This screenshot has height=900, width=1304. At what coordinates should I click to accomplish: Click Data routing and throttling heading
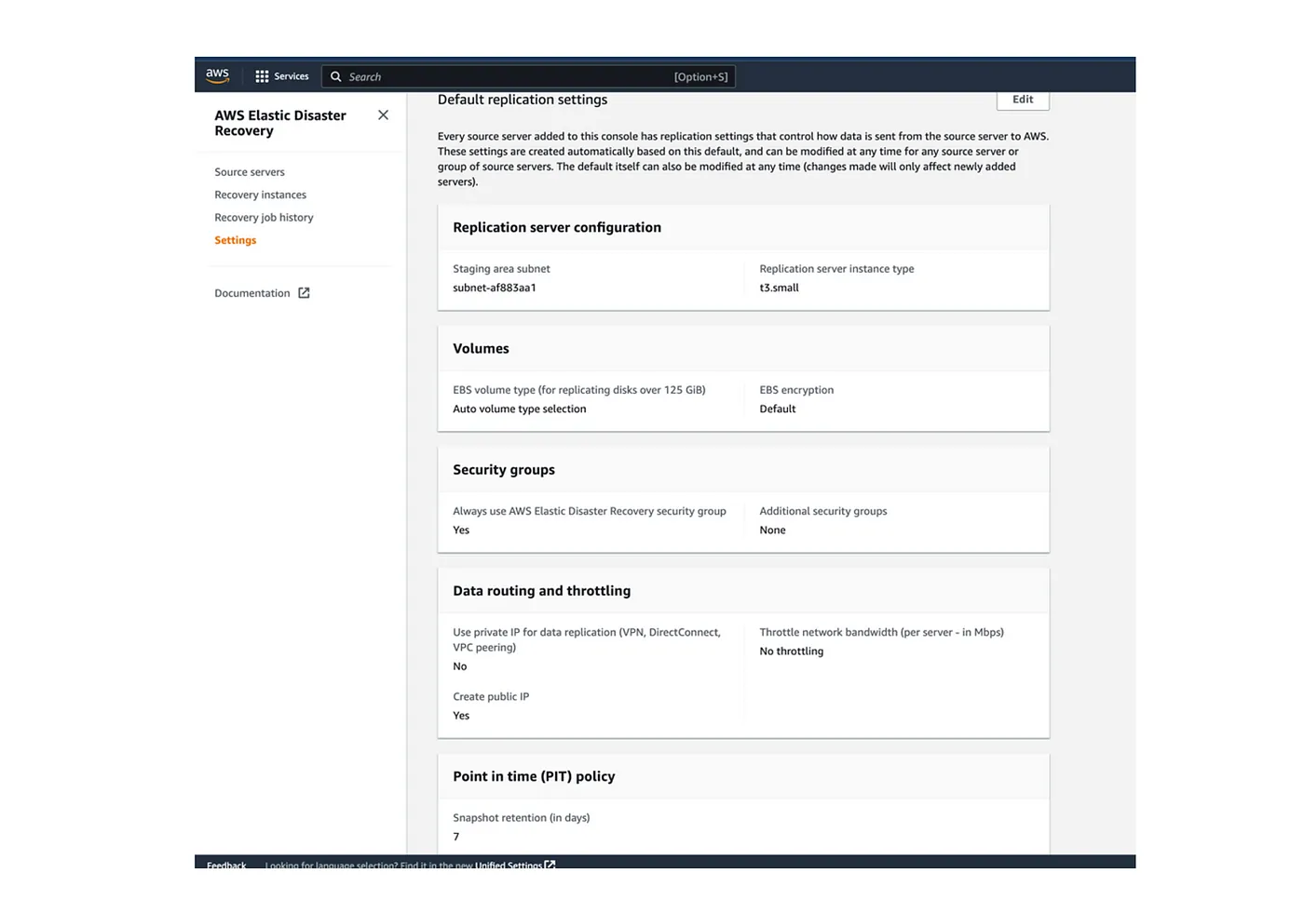click(x=542, y=591)
